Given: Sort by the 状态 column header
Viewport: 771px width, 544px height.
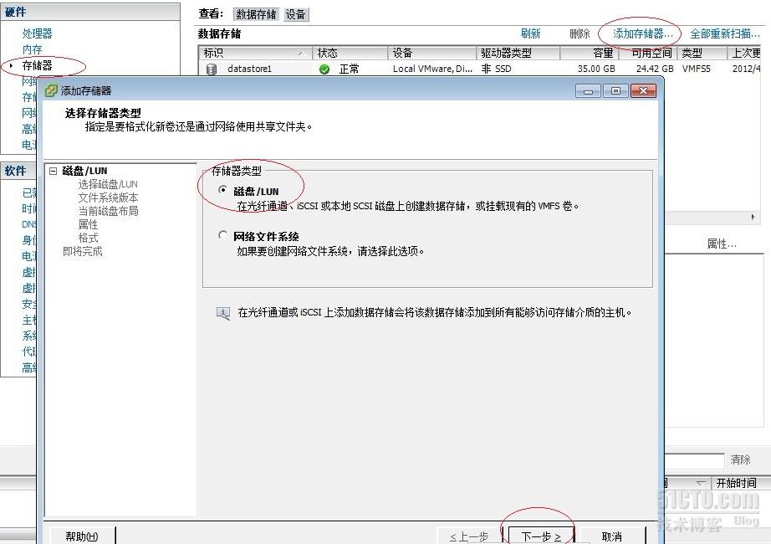Looking at the screenshot, I should click(350, 53).
